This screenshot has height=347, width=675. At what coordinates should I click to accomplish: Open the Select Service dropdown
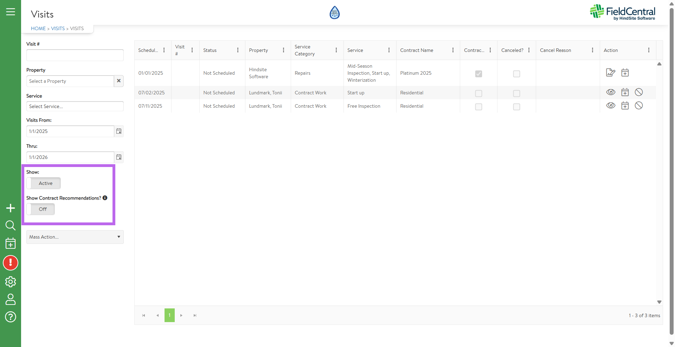(75, 106)
